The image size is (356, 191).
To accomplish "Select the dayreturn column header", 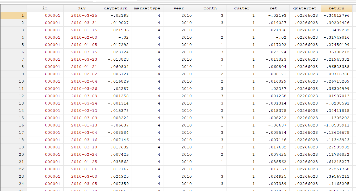I will point(116,8).
